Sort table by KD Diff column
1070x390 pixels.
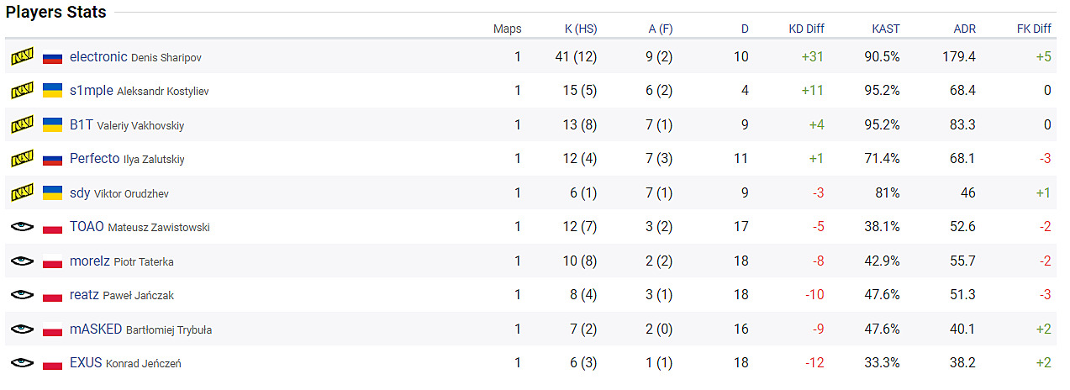pyautogui.click(x=806, y=29)
